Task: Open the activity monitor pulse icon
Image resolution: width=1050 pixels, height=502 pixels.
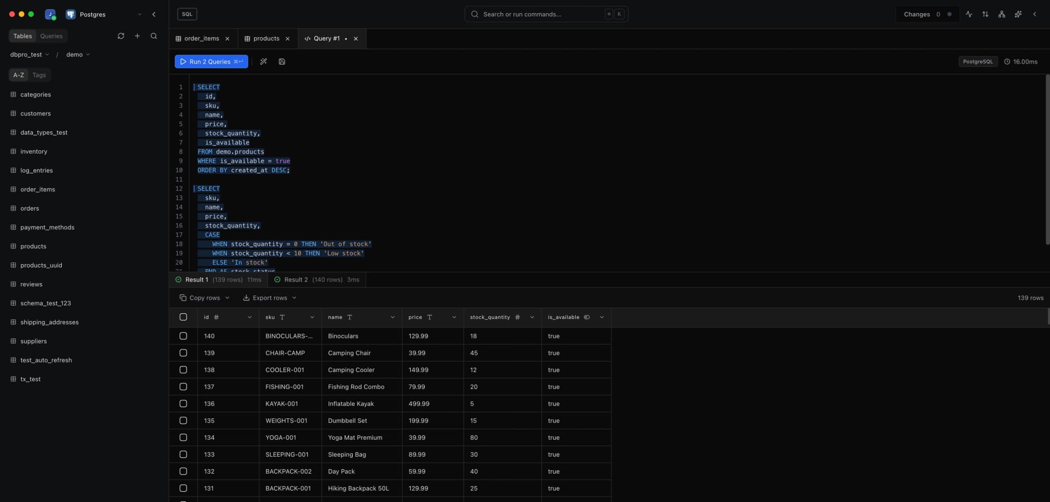Action: pos(969,14)
